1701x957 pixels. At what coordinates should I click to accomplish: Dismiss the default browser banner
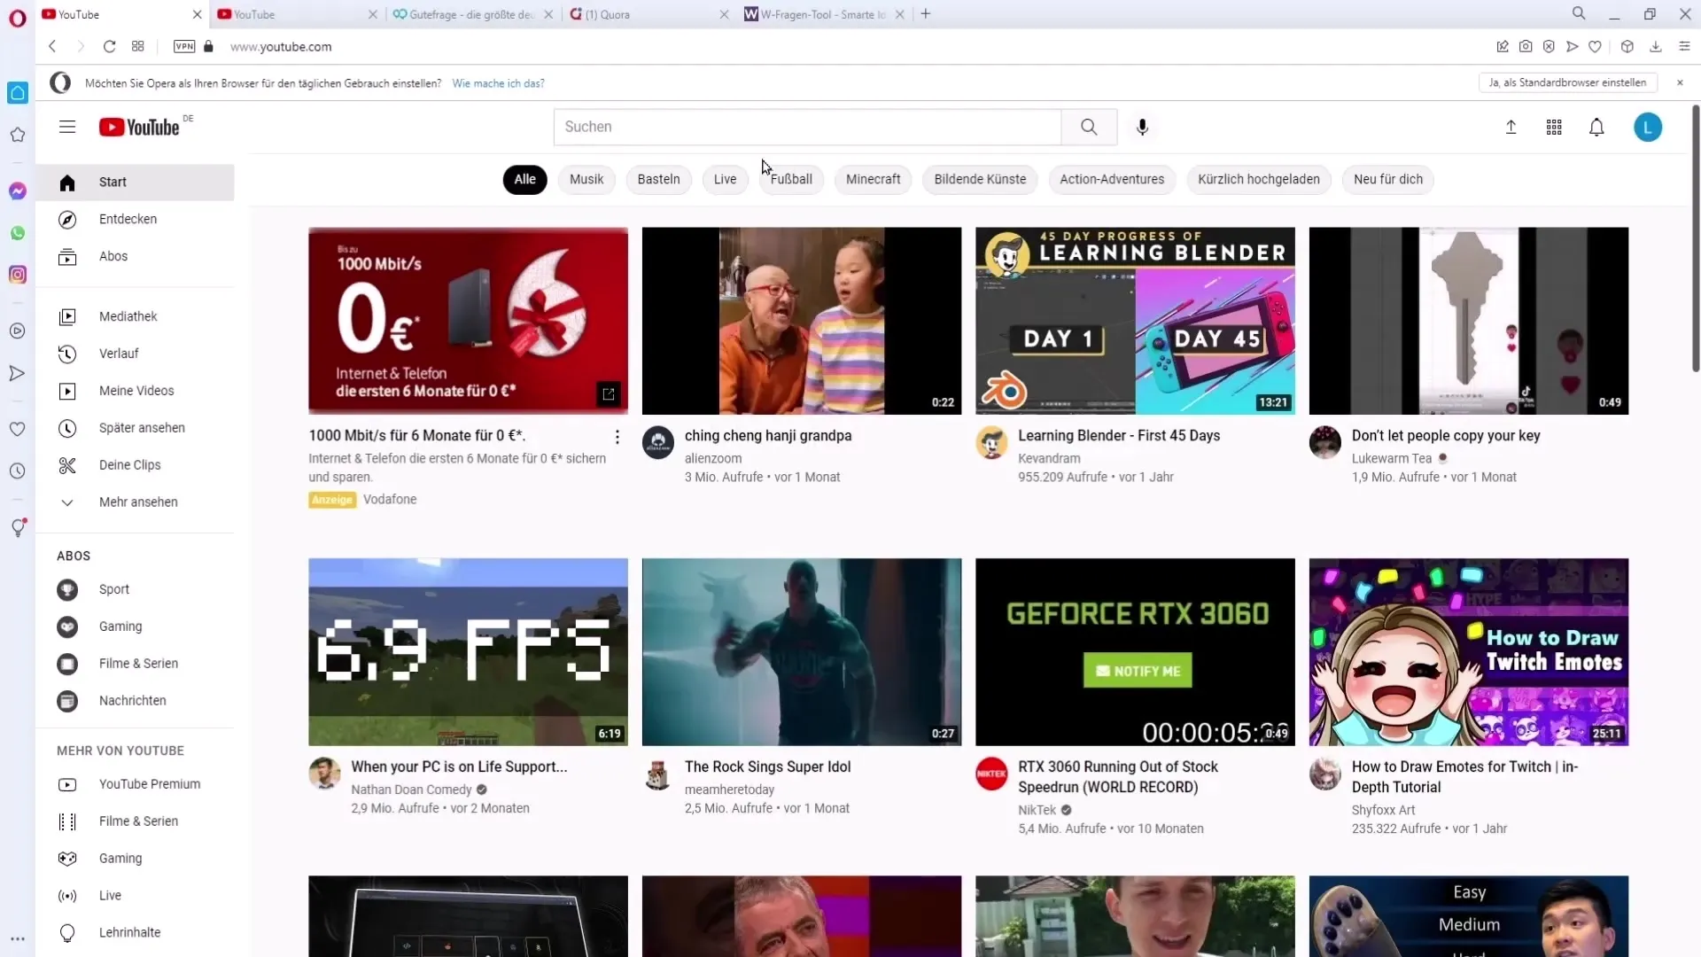click(1680, 82)
